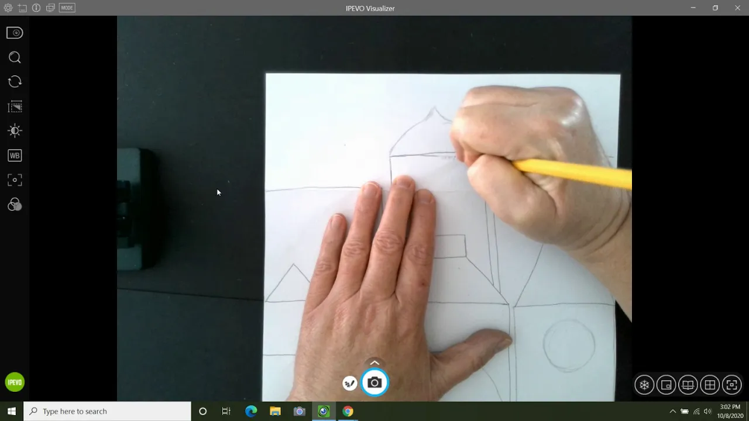Open Task View on the taskbar
The width and height of the screenshot is (749, 421).
[x=226, y=411]
